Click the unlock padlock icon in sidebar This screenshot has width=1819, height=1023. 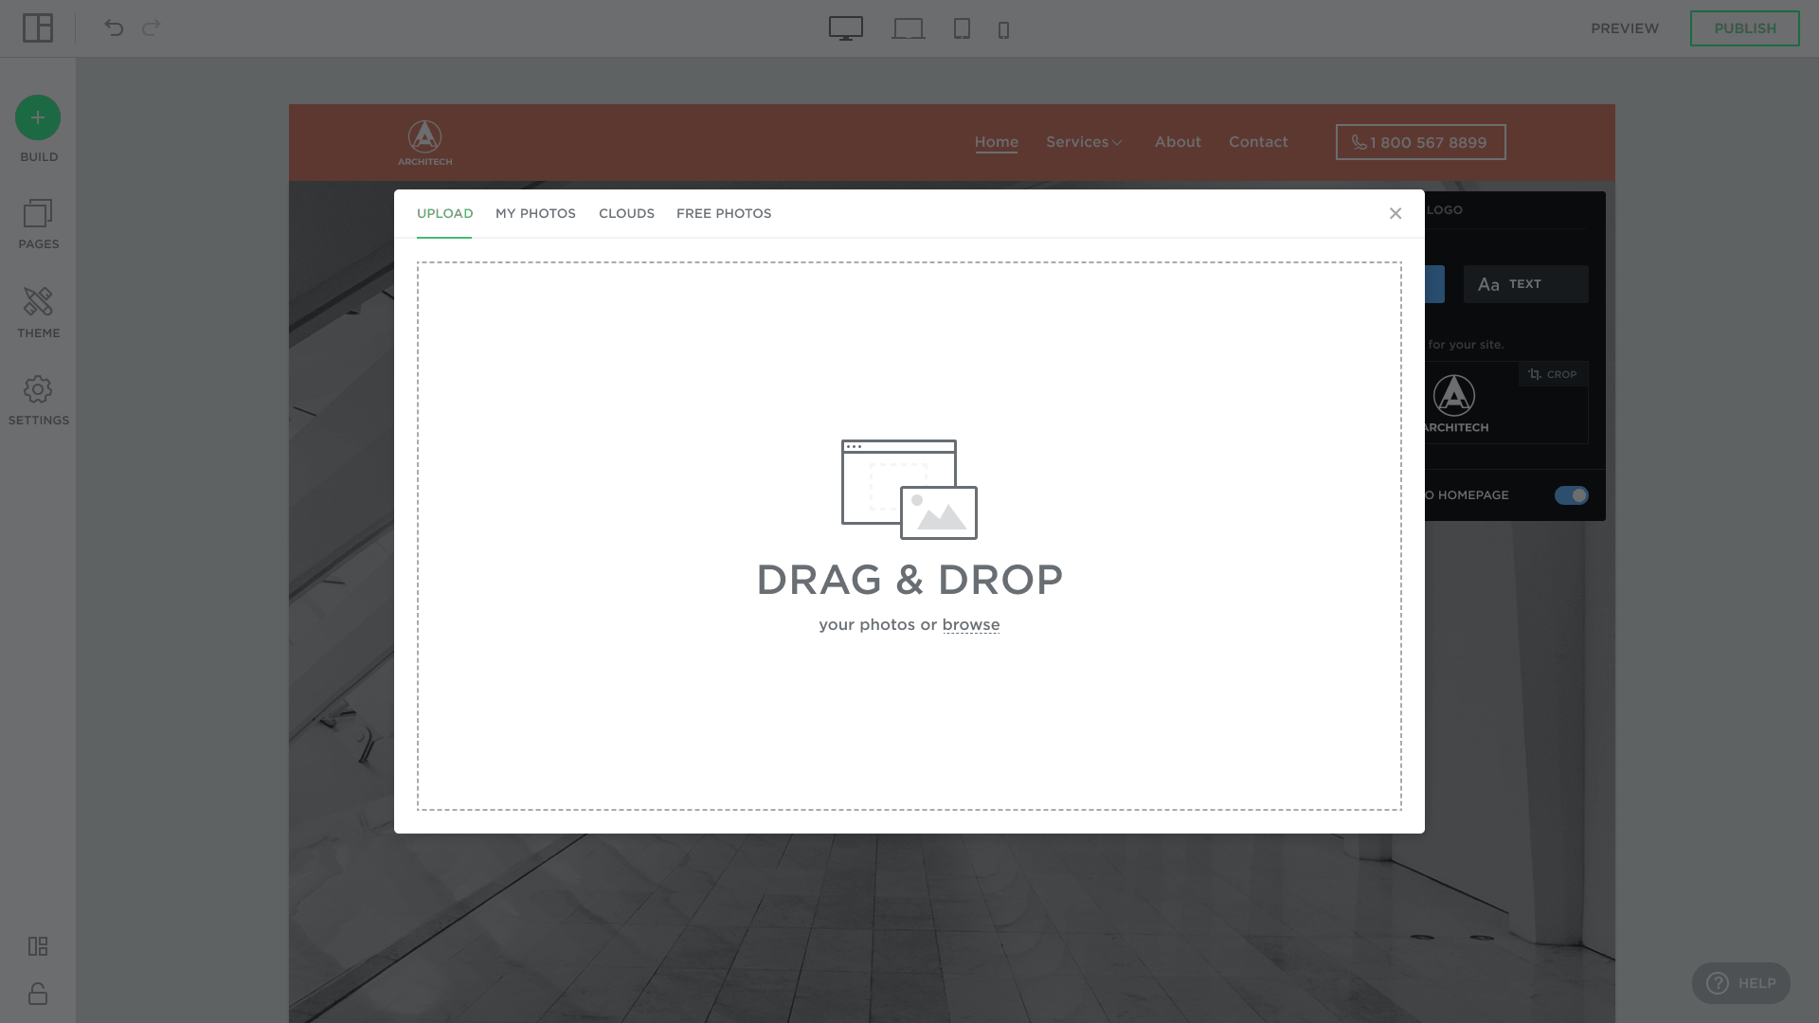click(38, 994)
